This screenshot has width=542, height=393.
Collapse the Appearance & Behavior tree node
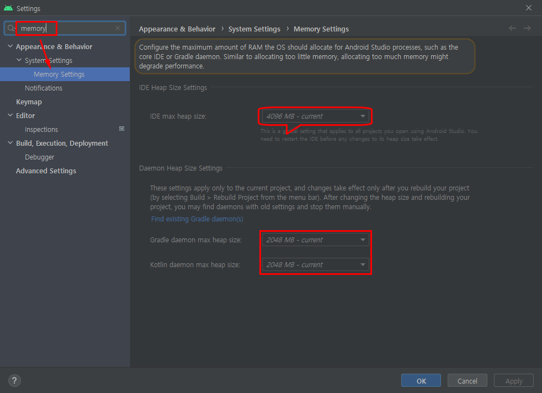pos(10,46)
